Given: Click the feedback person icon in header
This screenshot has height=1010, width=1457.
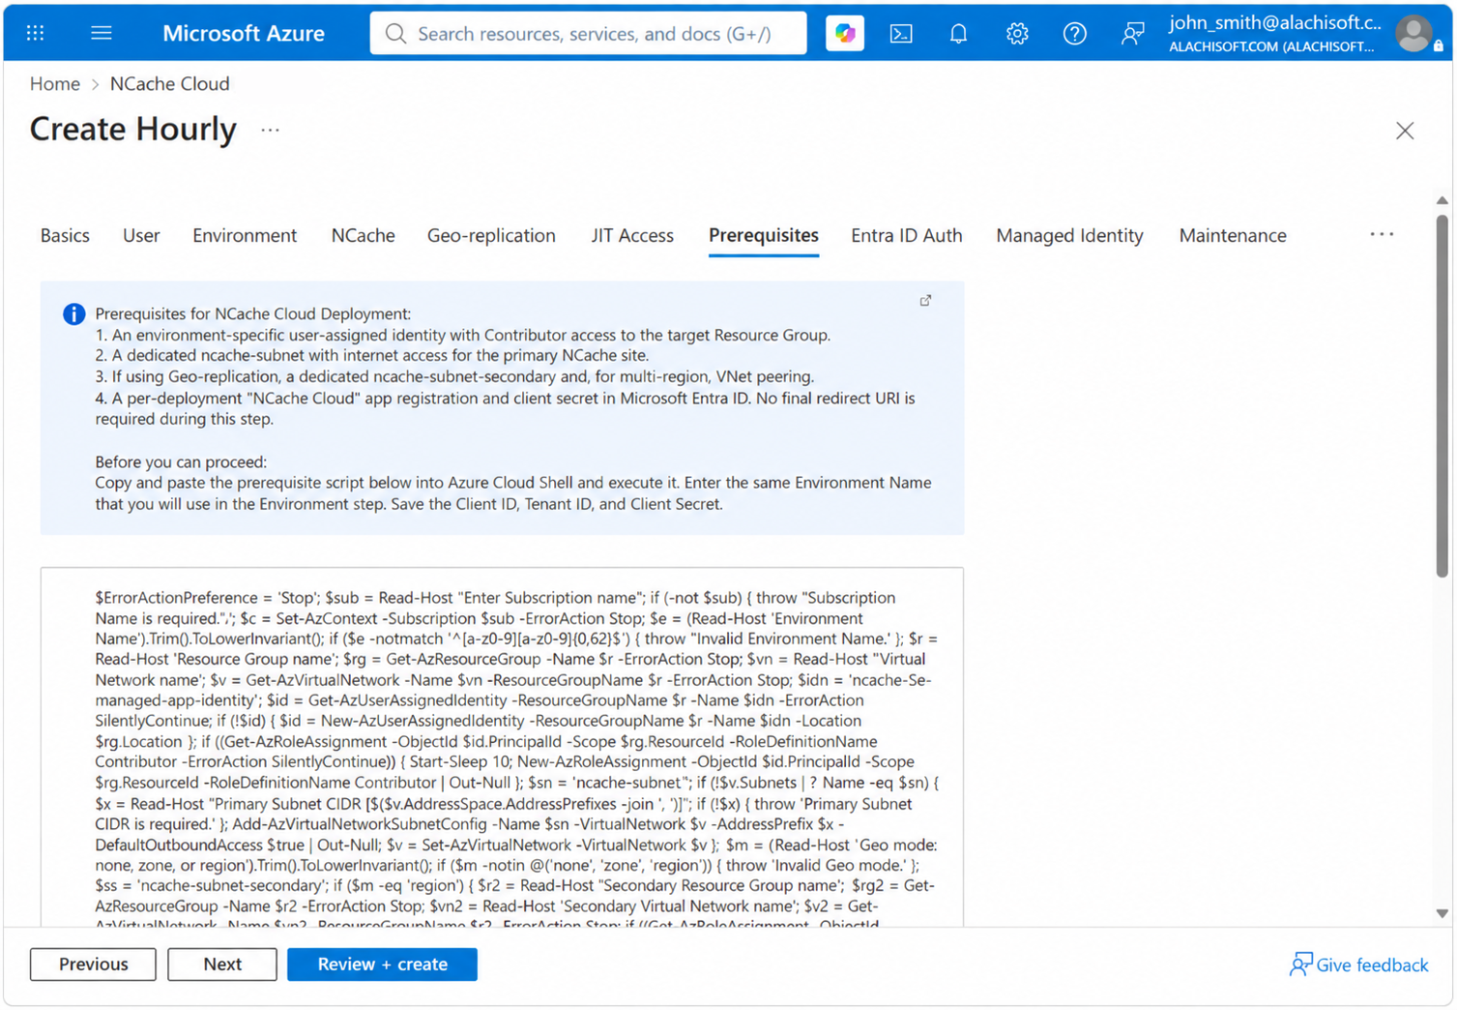Looking at the screenshot, I should pos(1132,33).
